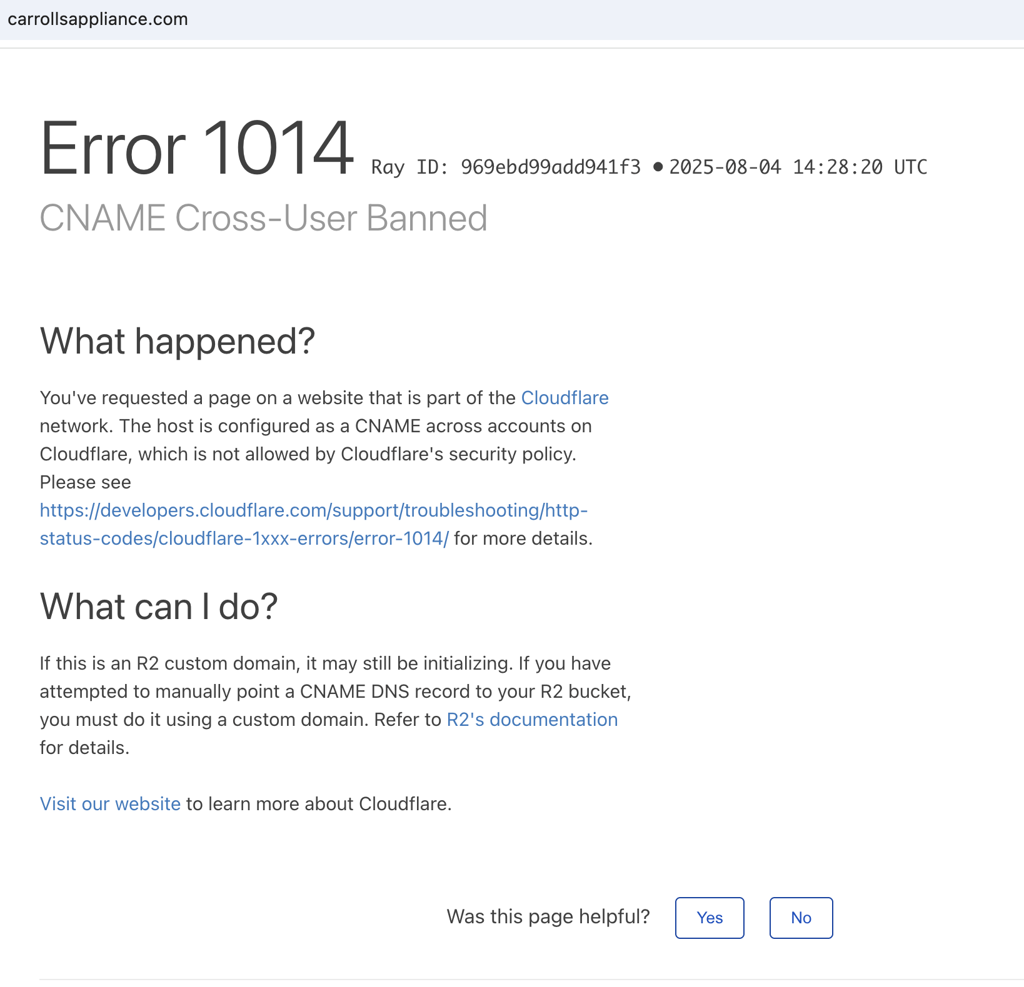Screen dimensions: 1024x987
Task: Click the CNAME Cross-User Banned subtitle
Action: click(x=263, y=218)
